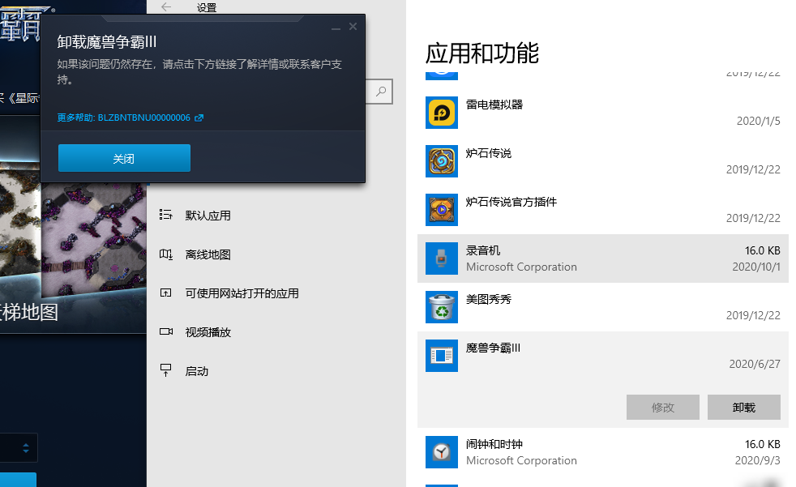Click 卸载 button for 魔兽争霸III
Screen dimensions: 796x487
(x=743, y=408)
